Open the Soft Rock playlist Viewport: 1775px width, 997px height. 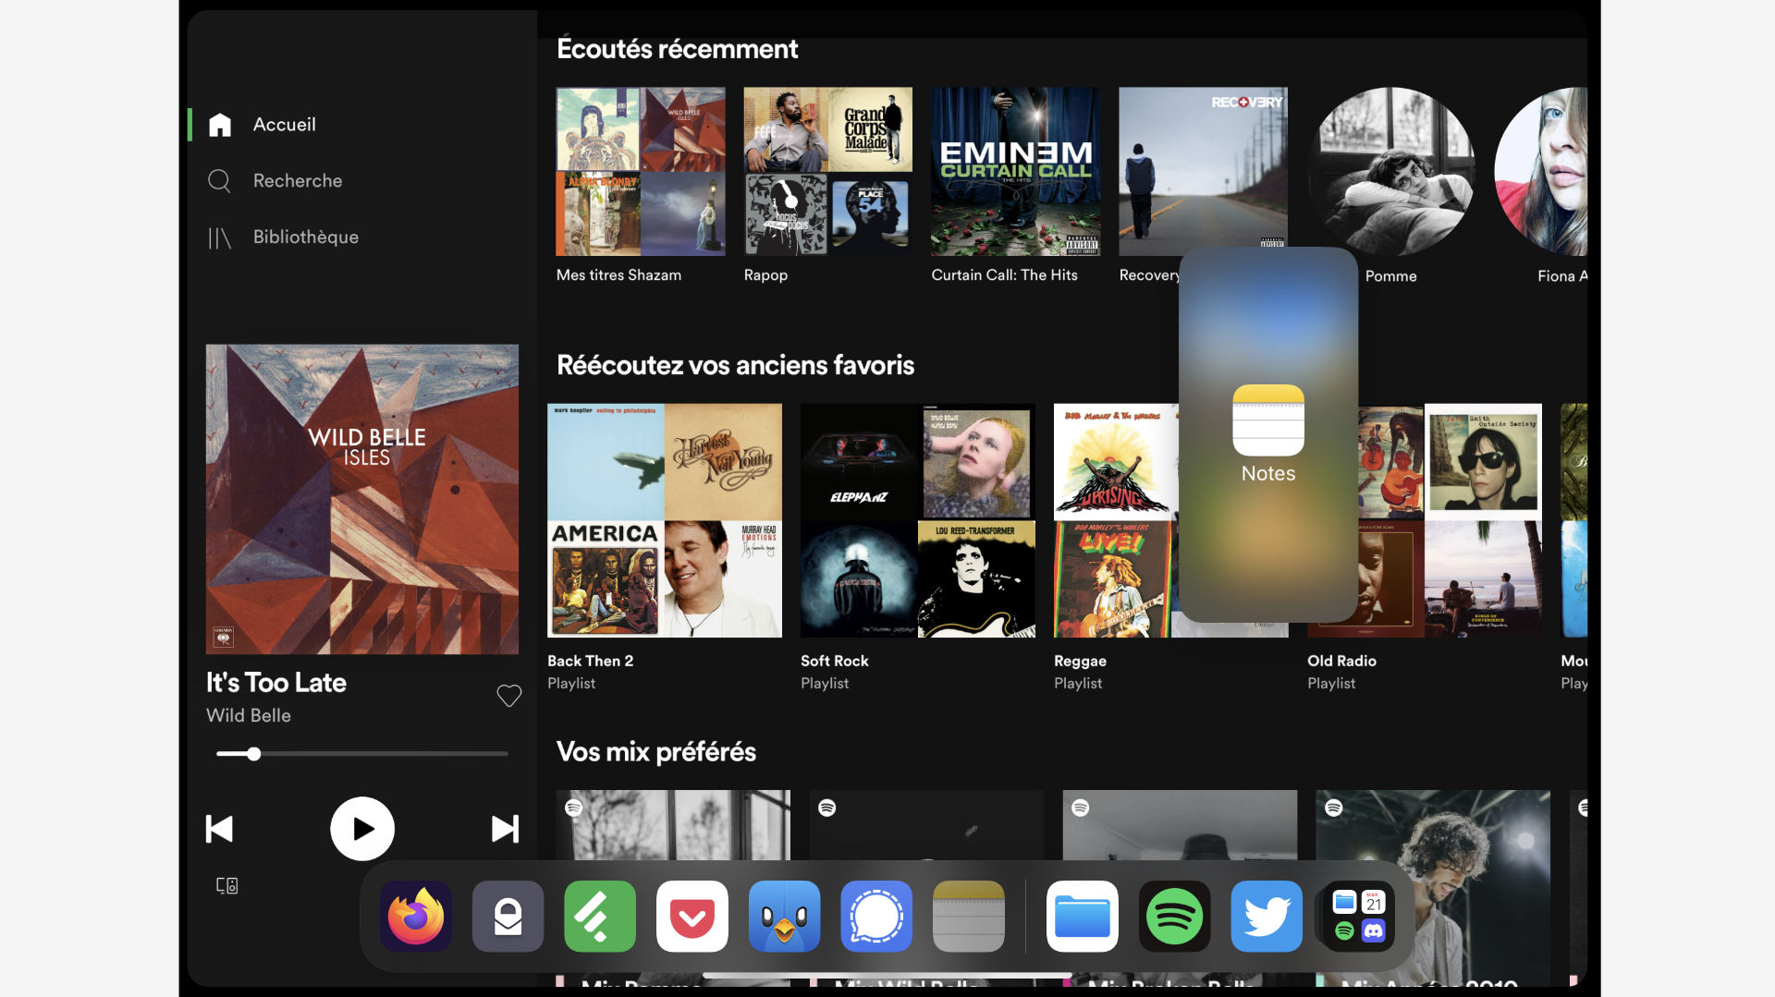tap(917, 520)
